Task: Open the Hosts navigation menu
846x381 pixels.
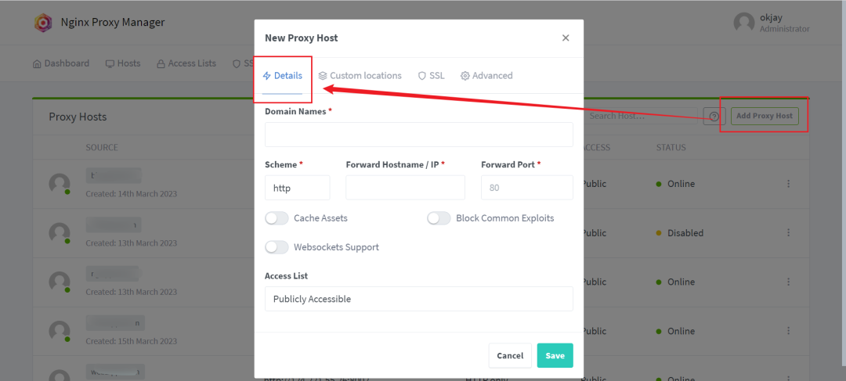Action: pyautogui.click(x=123, y=63)
